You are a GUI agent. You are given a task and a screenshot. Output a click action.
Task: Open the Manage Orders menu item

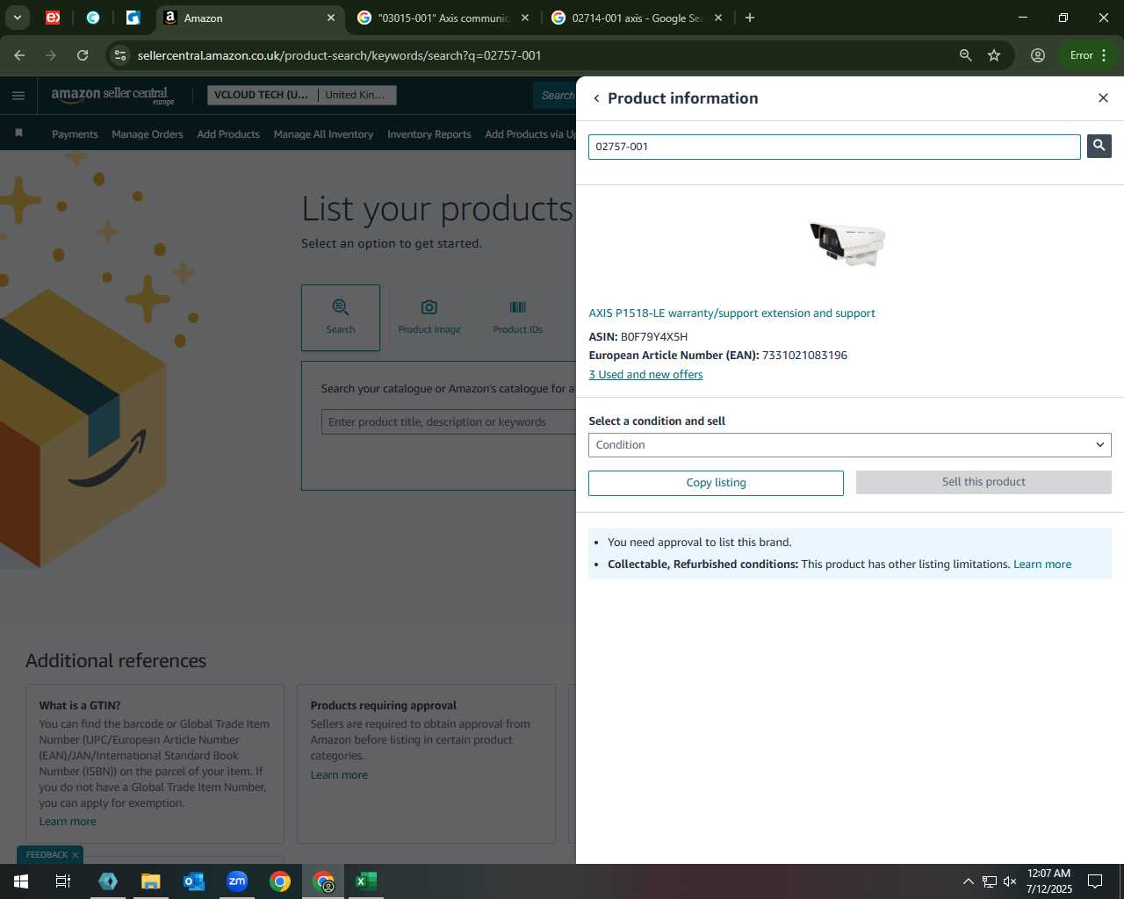pos(148,134)
